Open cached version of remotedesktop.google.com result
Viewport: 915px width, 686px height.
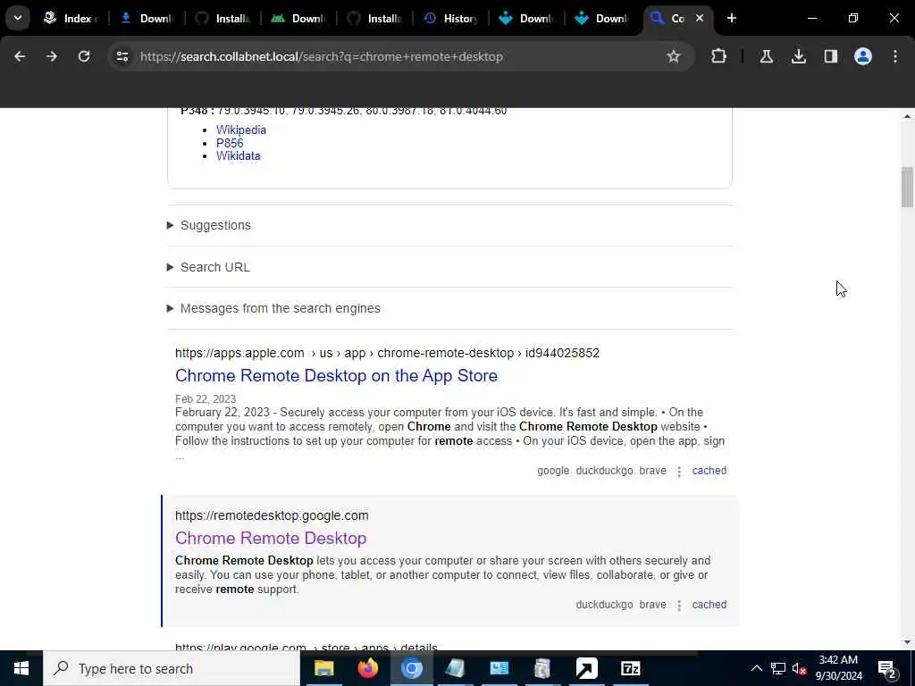709,605
